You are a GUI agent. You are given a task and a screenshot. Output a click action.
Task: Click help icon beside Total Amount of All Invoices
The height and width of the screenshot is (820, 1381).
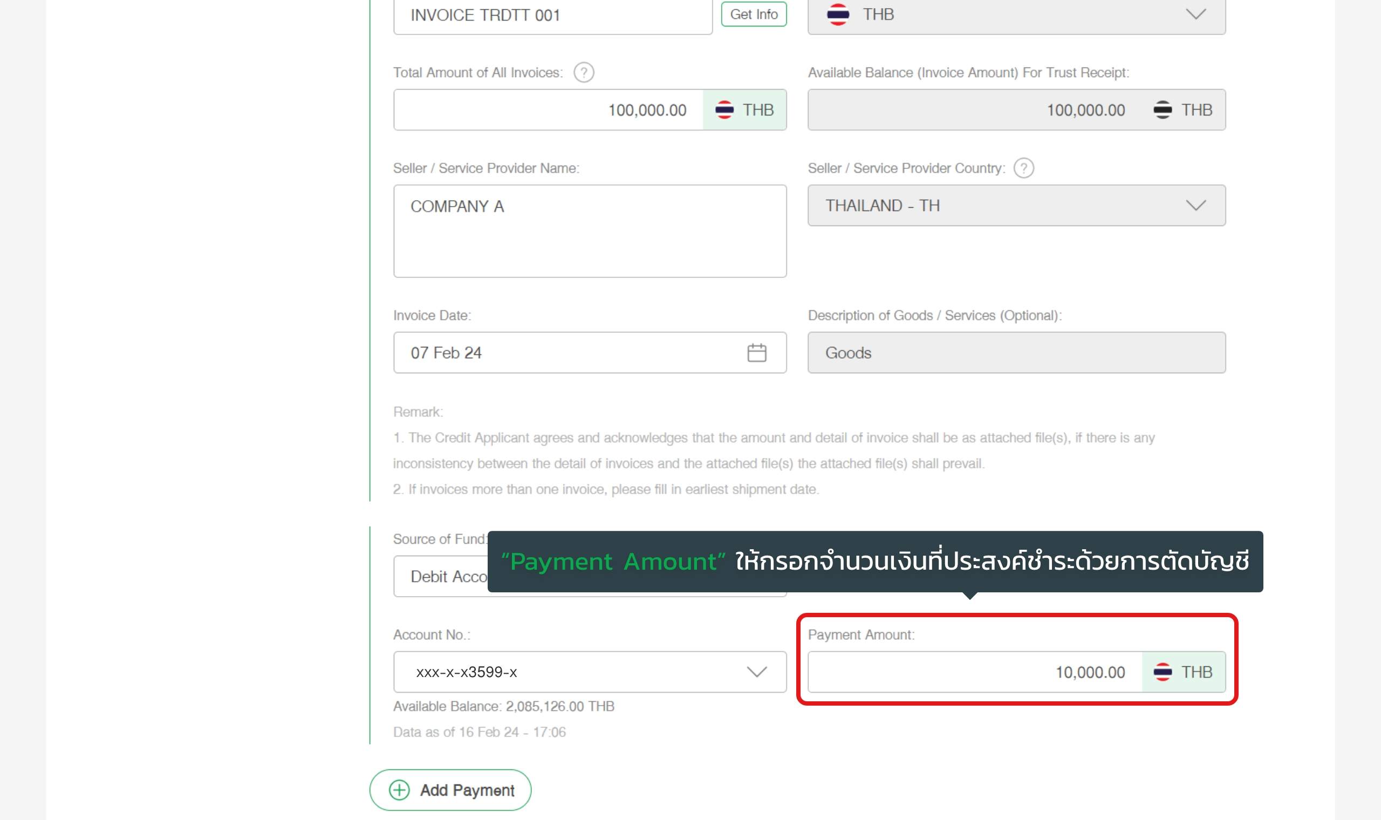tap(583, 72)
